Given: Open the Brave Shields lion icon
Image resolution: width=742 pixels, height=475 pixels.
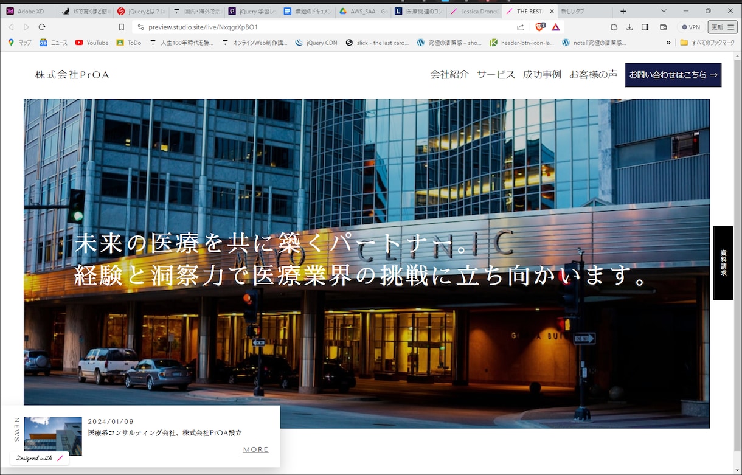Looking at the screenshot, I should [539, 27].
